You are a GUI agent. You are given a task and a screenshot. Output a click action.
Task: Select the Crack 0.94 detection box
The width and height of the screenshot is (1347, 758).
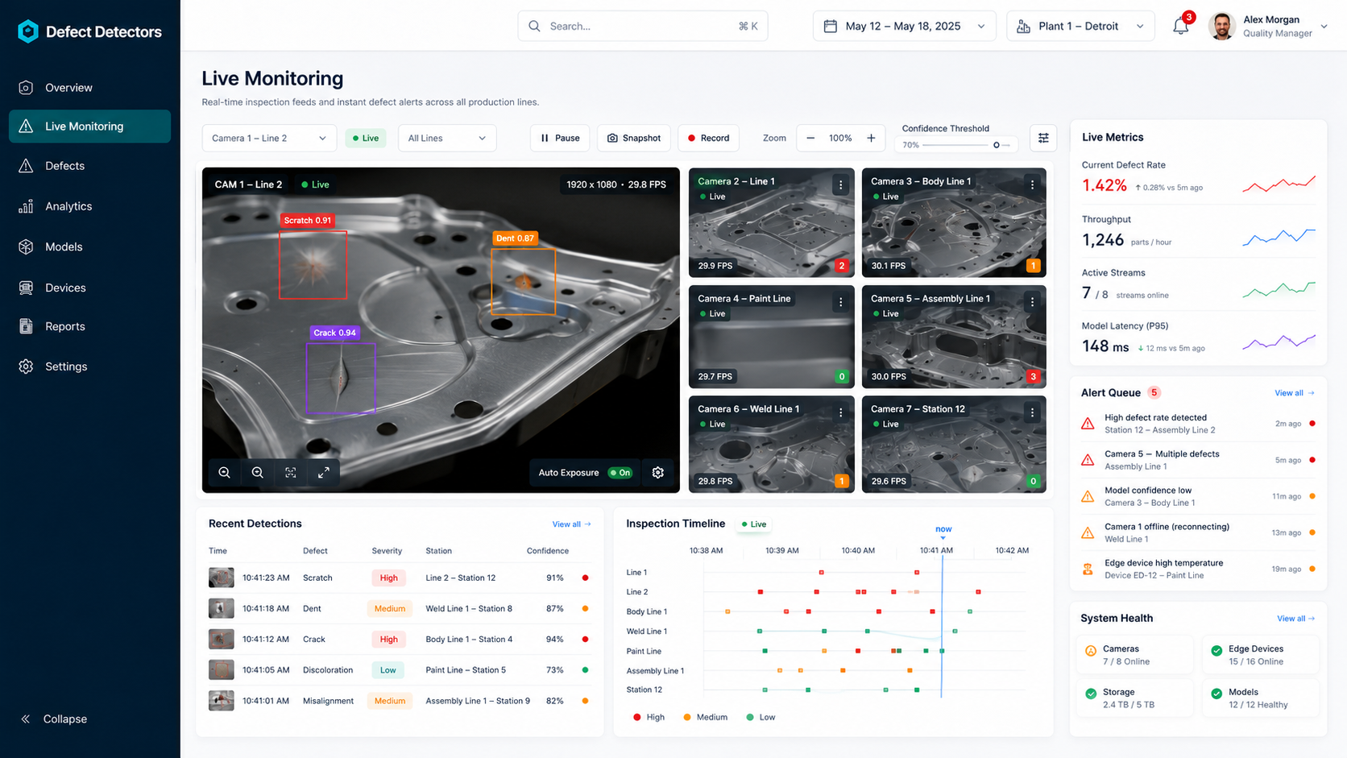click(341, 379)
